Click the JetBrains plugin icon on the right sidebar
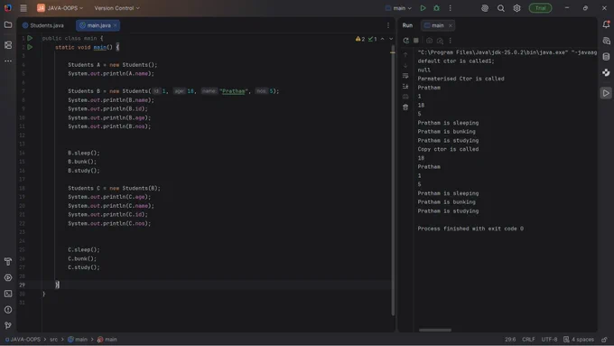The width and height of the screenshot is (614, 346). 606,73
